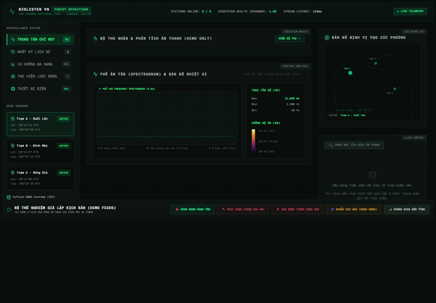This screenshot has height=303, width=436.
Task: Click the Live Telemetry button
Action: tap(410, 12)
